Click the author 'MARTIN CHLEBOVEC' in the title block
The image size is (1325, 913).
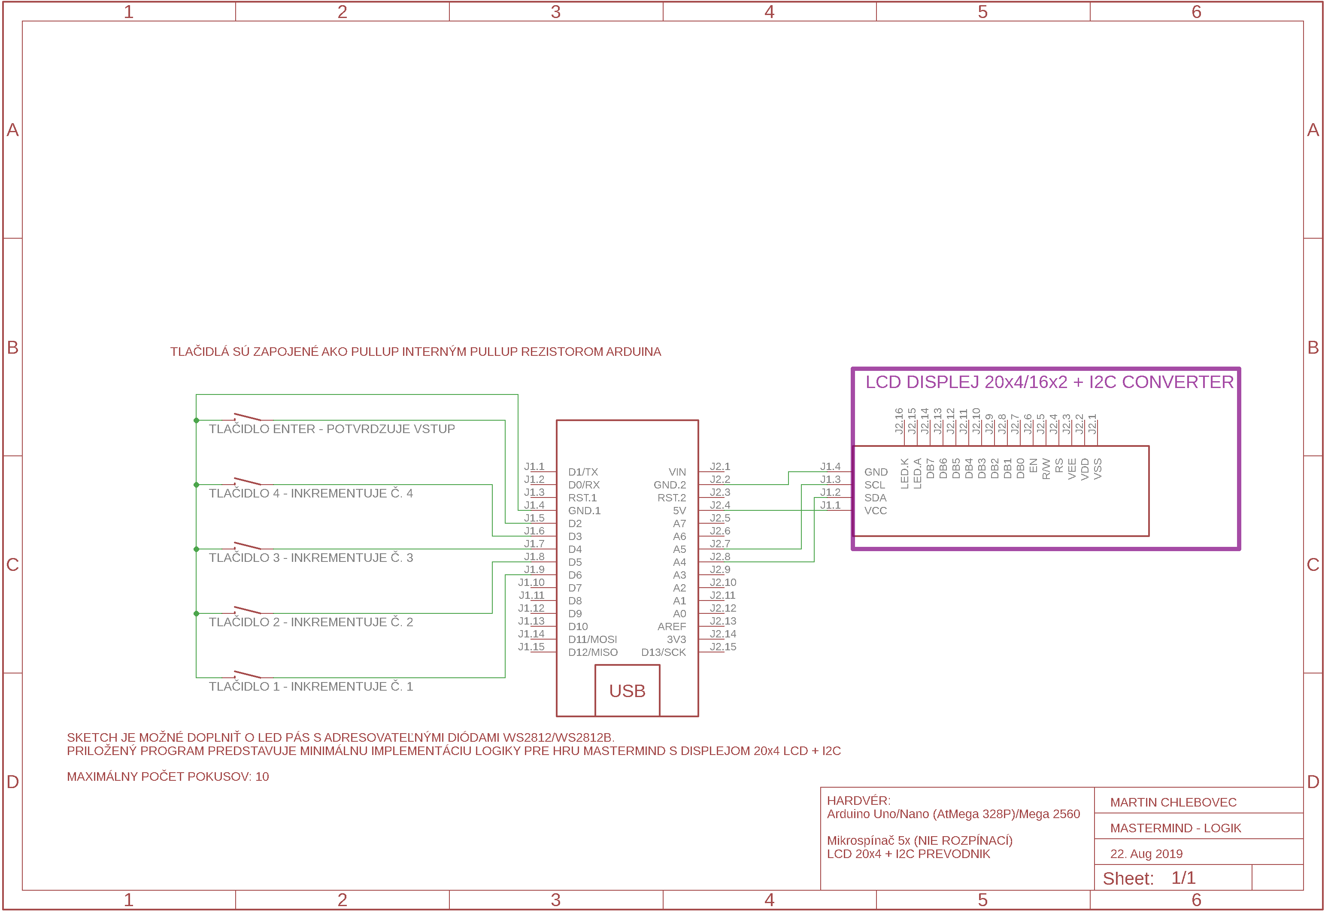[x=1173, y=802]
